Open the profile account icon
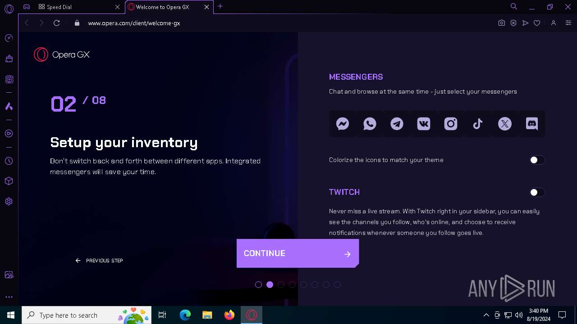 (554, 23)
